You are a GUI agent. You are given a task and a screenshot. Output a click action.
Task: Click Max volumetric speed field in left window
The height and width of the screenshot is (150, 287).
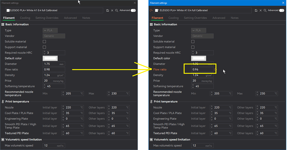pyautogui.click(x=54, y=146)
